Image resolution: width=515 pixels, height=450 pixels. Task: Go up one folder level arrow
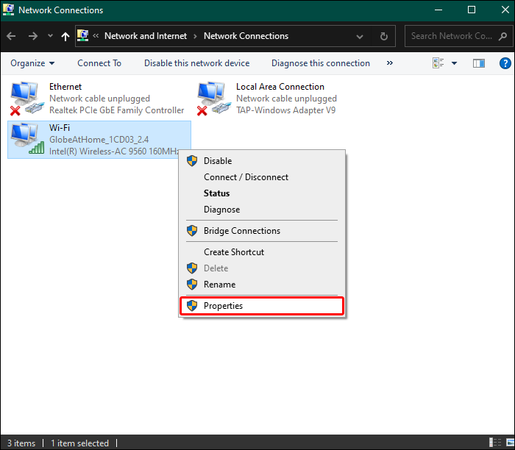point(65,36)
